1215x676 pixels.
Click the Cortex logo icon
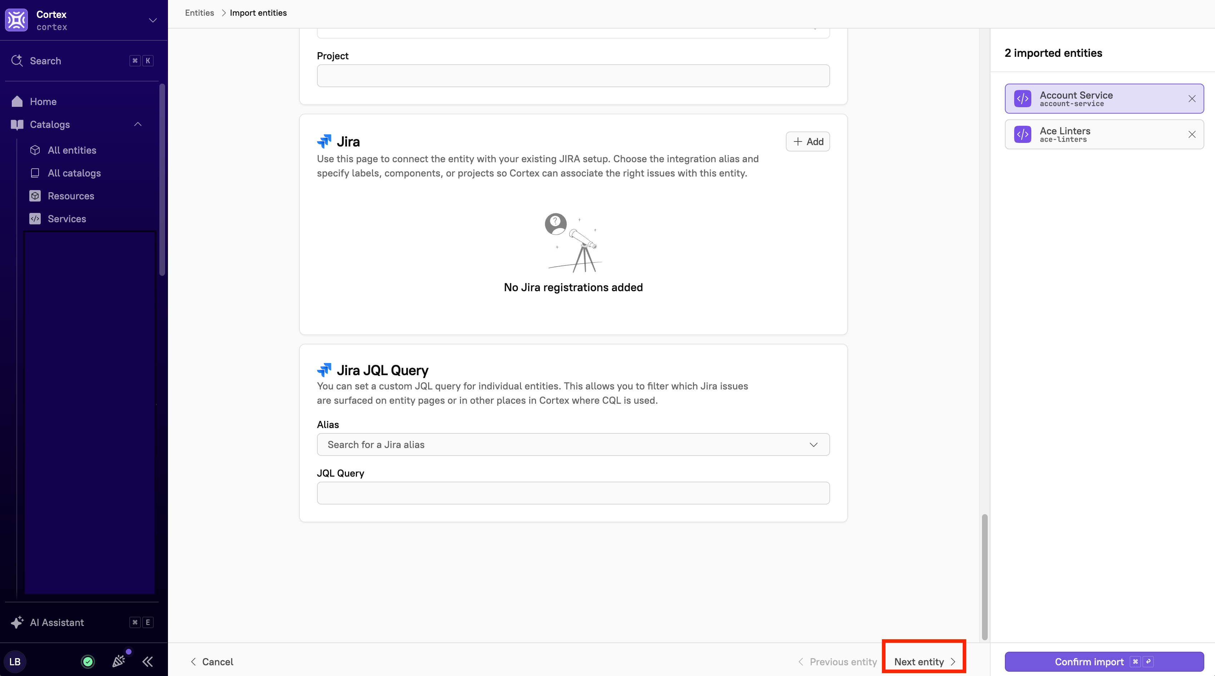(x=16, y=20)
